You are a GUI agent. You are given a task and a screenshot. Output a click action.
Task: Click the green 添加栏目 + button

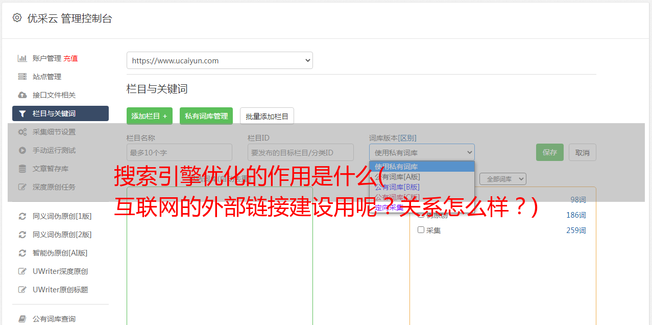pos(150,116)
